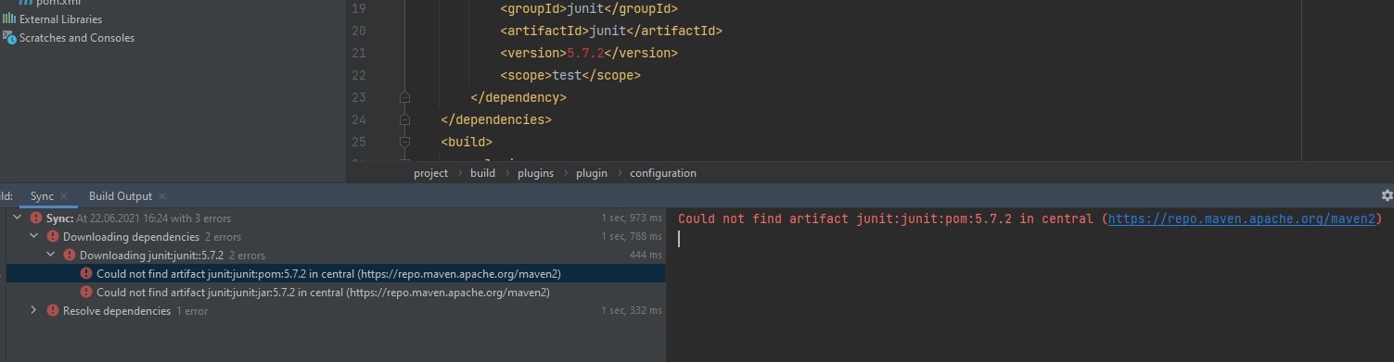This screenshot has width=1394, height=362.
Task: Open the build tool window settings gear
Action: [1387, 195]
